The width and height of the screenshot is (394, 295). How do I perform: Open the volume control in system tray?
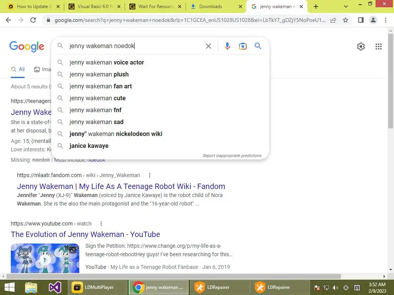tap(336, 288)
